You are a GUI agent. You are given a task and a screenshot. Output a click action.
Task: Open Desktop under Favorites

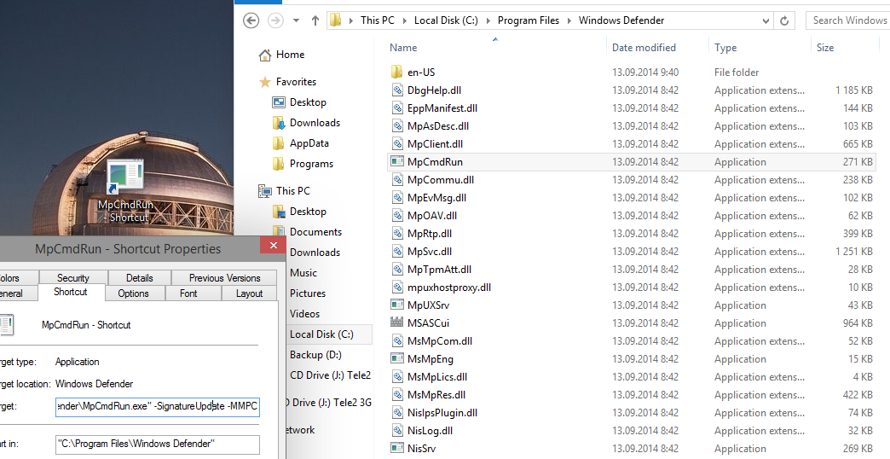(x=308, y=102)
